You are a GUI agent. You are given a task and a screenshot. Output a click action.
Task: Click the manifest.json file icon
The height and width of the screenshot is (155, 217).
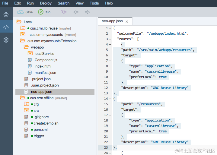point(30,73)
